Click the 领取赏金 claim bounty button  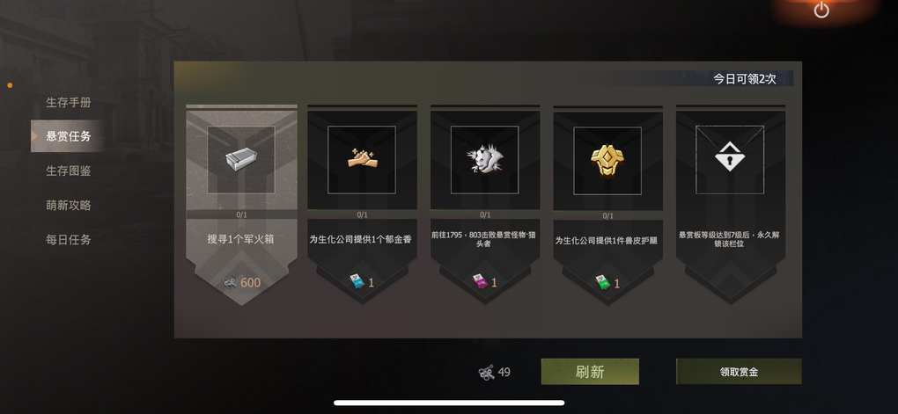coord(739,372)
